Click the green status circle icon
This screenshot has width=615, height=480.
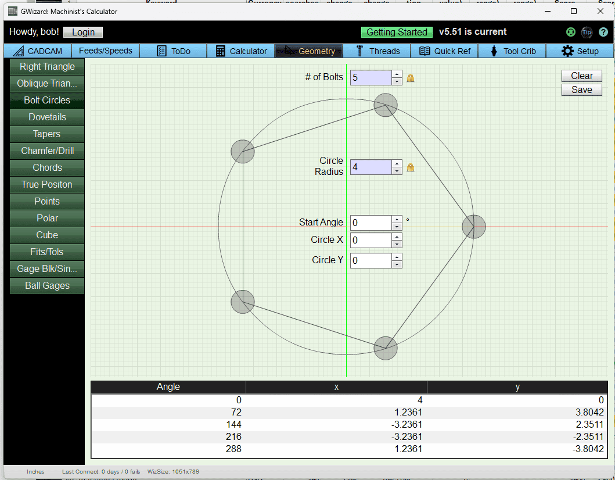[570, 32]
